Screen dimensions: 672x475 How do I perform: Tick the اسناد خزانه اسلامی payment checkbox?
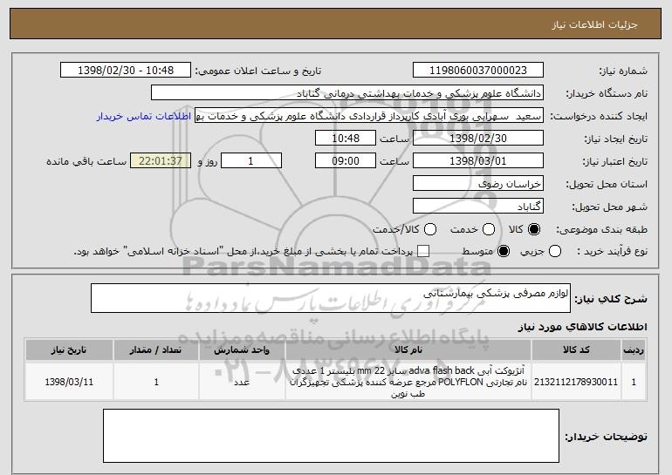click(x=423, y=252)
